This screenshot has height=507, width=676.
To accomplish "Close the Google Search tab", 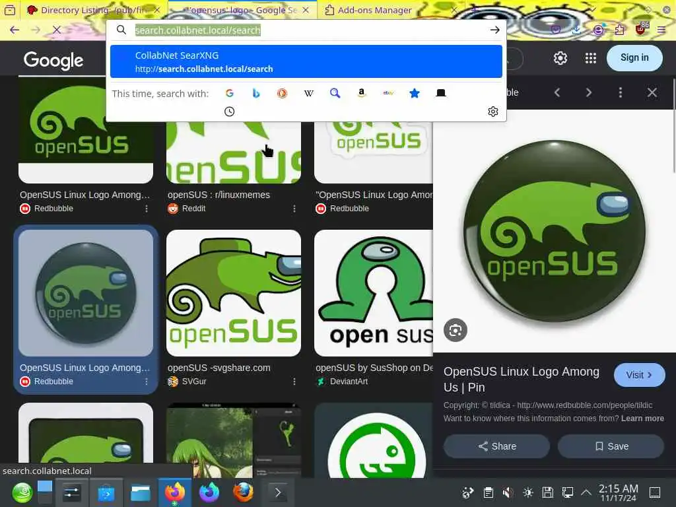I will (306, 10).
